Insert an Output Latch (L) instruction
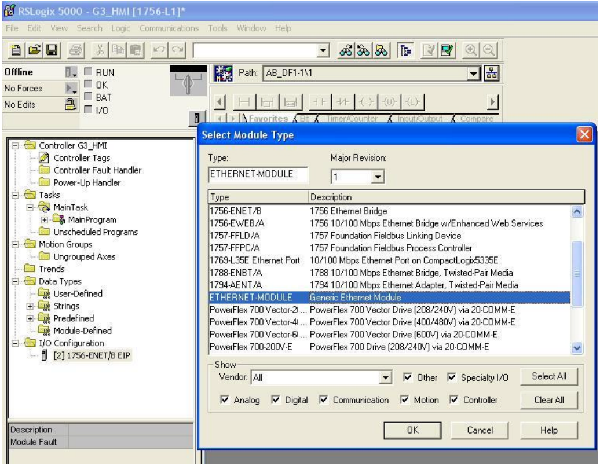Screen dimensions: 600x466 pyautogui.click(x=412, y=102)
